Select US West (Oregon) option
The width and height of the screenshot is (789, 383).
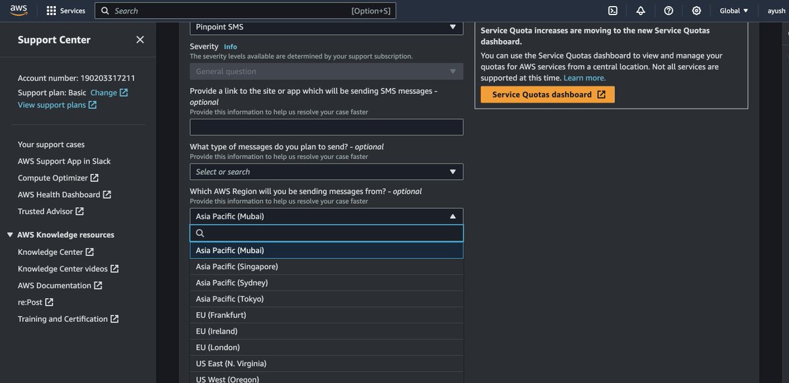point(326,378)
